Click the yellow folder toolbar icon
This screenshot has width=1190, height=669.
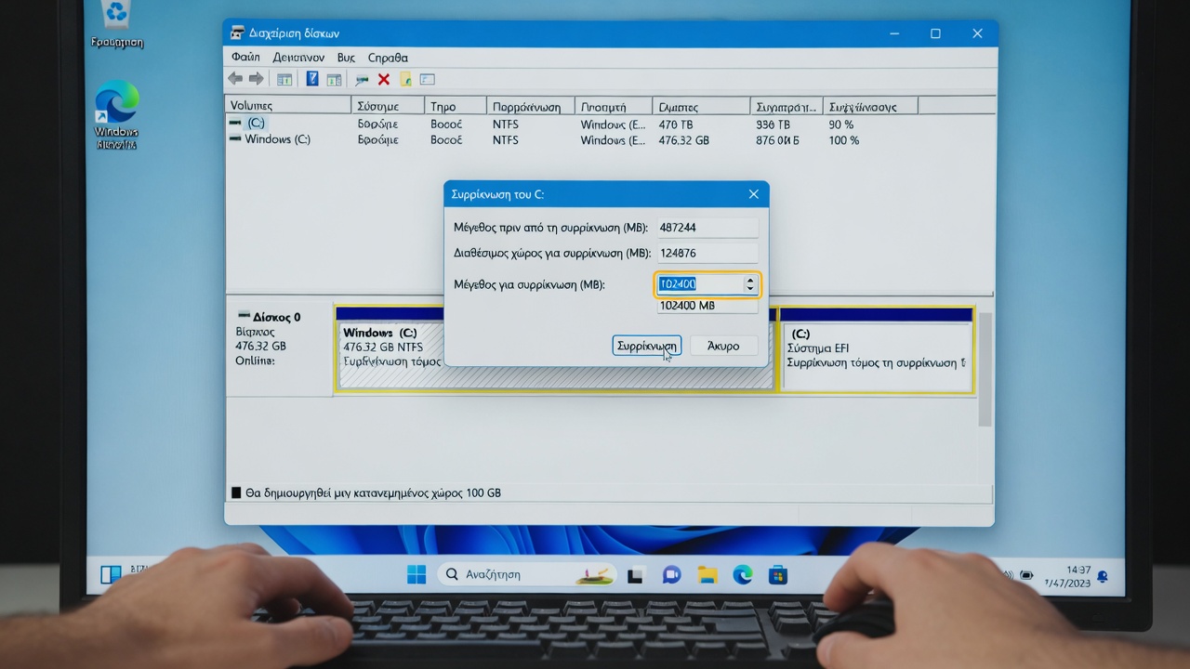[405, 80]
